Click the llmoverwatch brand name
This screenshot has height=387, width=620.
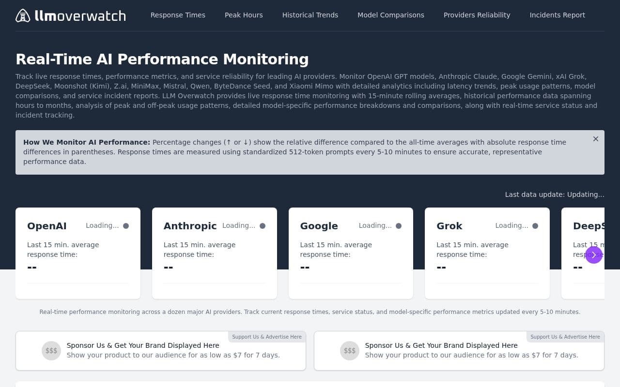coord(80,15)
